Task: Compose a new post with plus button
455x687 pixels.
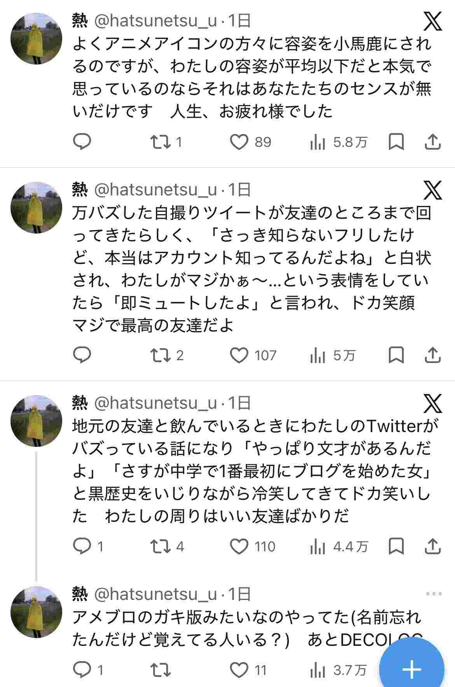Action: [x=411, y=669]
